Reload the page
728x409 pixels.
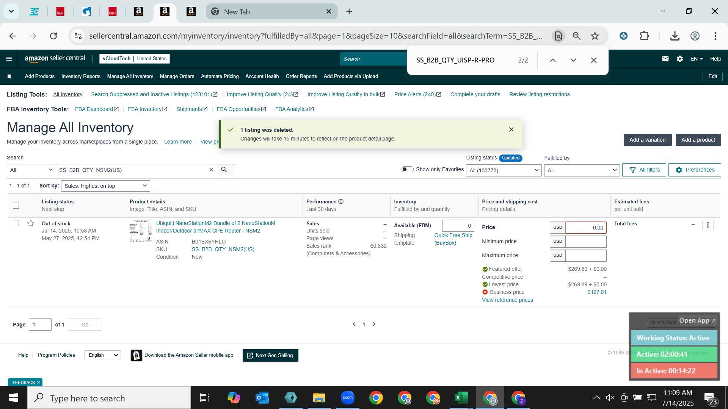tap(53, 36)
